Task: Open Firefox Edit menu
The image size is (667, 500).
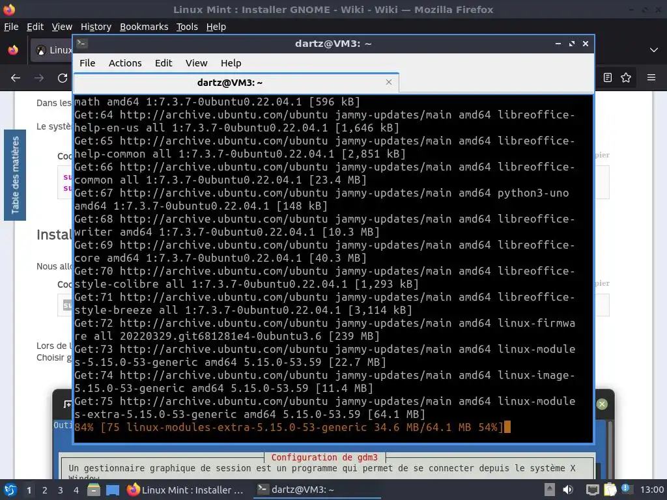Action: [35, 27]
